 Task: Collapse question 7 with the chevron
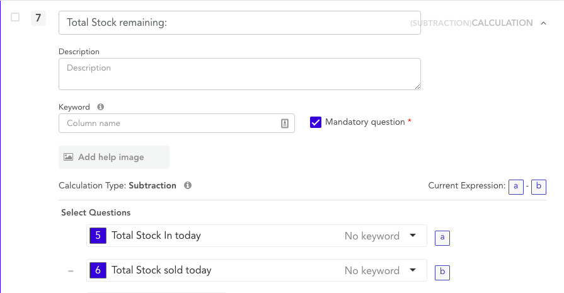click(x=543, y=23)
